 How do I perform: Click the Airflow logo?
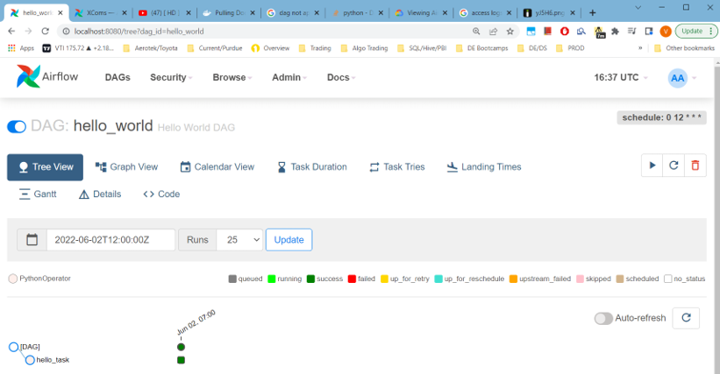pyautogui.click(x=47, y=76)
